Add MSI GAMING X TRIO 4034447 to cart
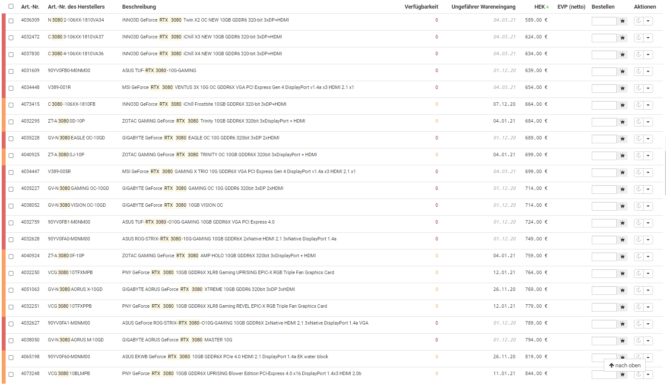Screen dimensions: 666x385 tap(622, 173)
